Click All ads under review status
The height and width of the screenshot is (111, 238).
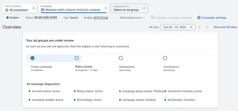pyautogui.click(x=46, y=17)
